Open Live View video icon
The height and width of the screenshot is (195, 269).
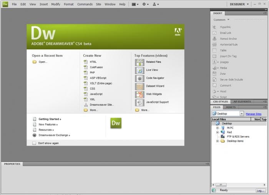[x=139, y=71]
